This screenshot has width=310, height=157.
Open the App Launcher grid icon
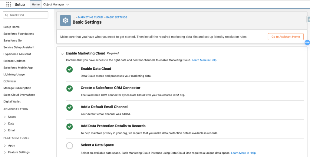pos(8,5)
